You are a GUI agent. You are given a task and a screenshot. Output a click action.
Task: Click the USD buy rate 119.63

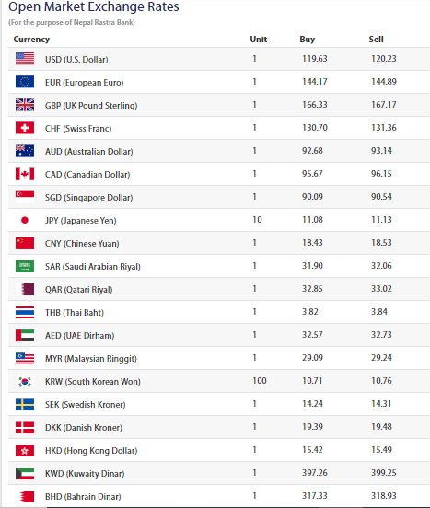(315, 59)
